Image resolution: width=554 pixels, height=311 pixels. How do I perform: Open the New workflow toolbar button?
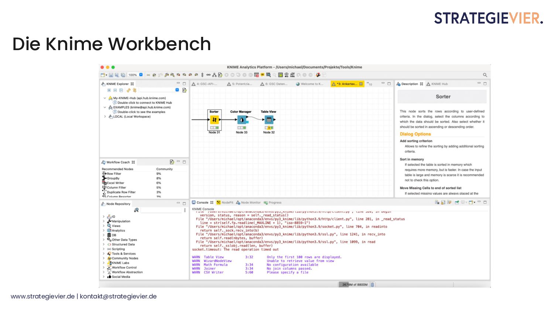pos(103,75)
